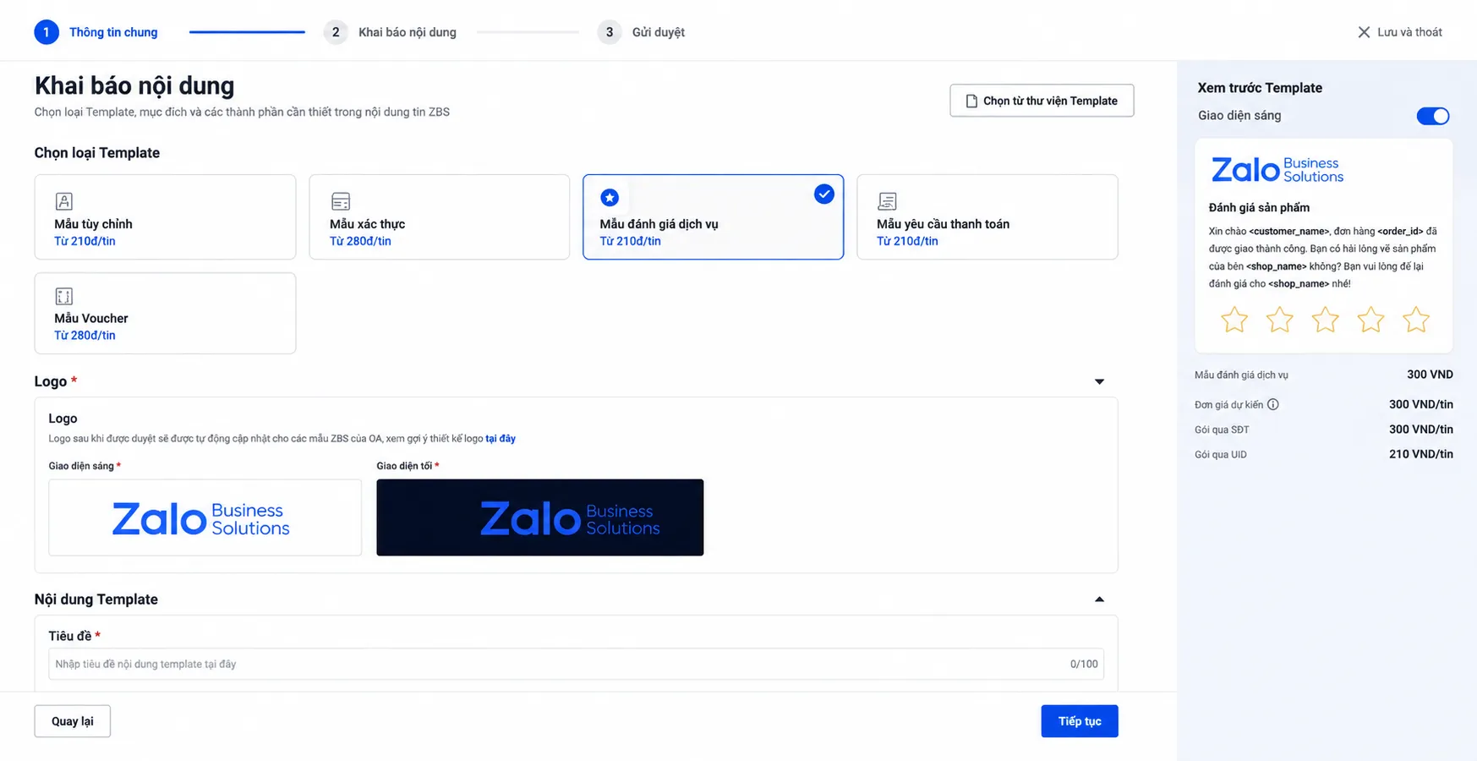Click the Gói qua SĐT 300 VND/tin value
This screenshot has width=1477, height=761.
(x=1421, y=430)
